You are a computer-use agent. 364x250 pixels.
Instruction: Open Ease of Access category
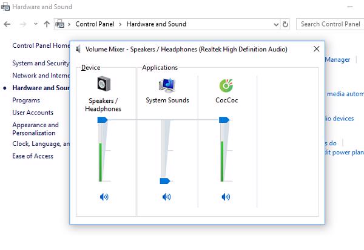(33, 156)
